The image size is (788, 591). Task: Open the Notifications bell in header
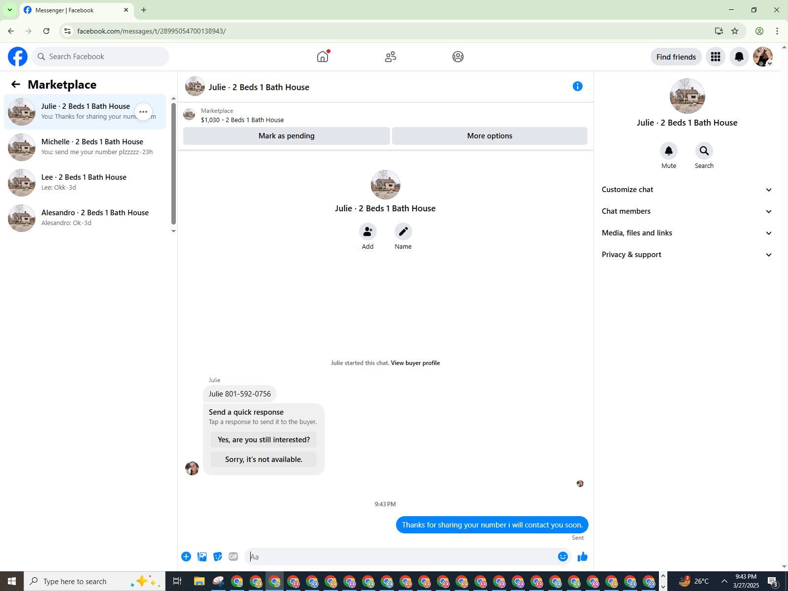tap(739, 57)
